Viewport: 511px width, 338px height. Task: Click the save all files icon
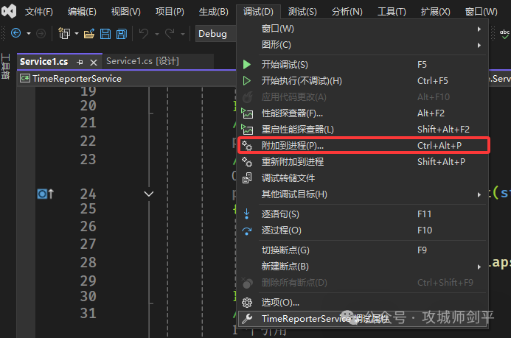[x=122, y=34]
